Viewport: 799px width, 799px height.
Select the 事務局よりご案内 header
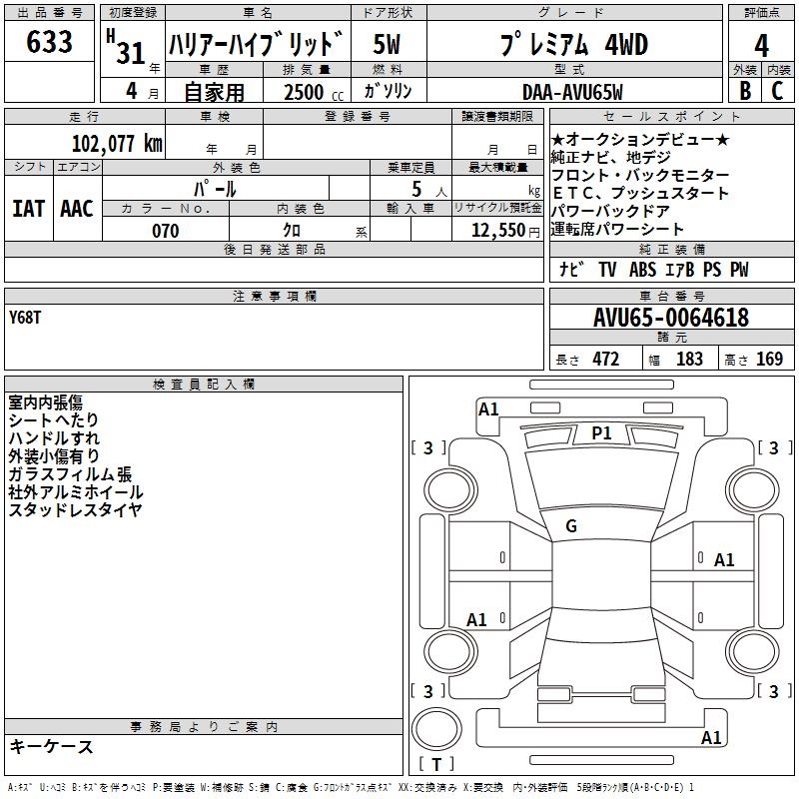point(204,727)
